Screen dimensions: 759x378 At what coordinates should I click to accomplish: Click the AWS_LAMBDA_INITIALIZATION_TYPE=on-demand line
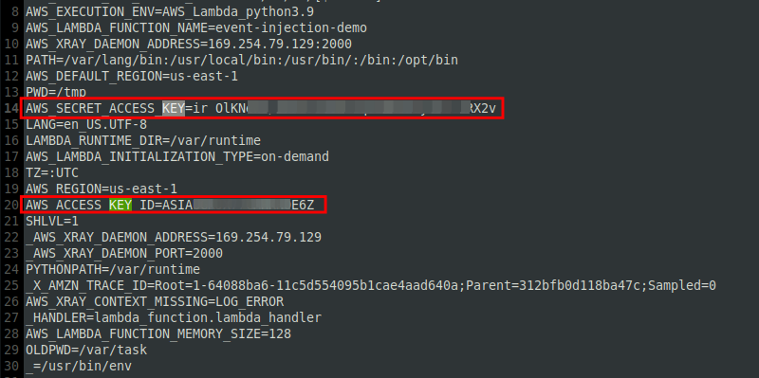point(177,156)
